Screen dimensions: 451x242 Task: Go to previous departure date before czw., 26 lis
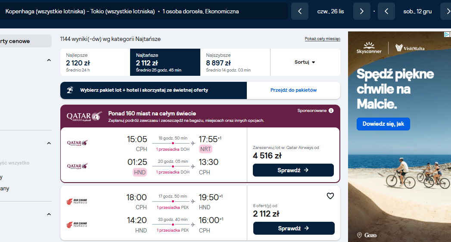coord(300,11)
